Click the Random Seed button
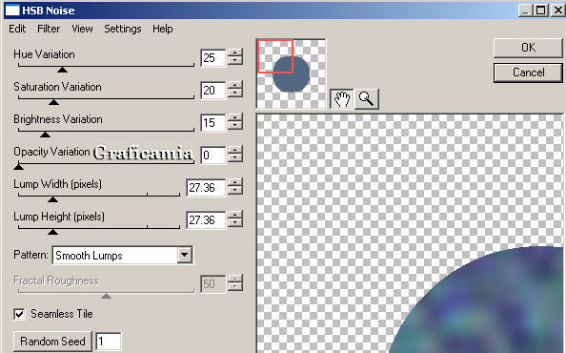566x353 pixels. point(52,342)
